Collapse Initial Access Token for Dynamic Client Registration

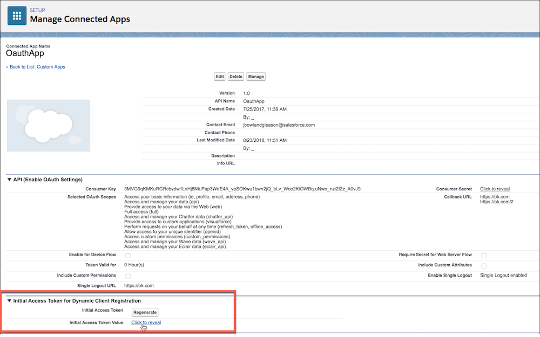coord(9,300)
